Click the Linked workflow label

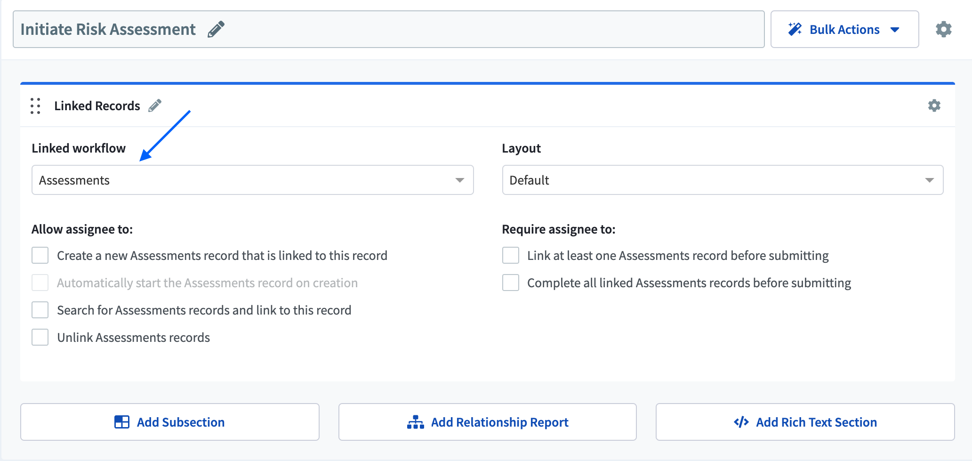79,148
